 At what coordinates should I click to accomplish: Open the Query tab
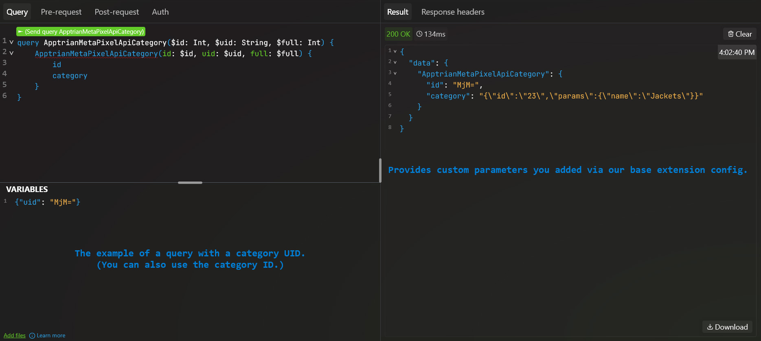(17, 12)
